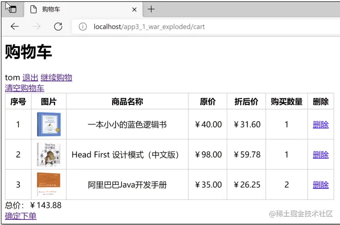Delete the 阿里巴巴Java开发手册 item
Image resolution: width=340 pixels, height=225 pixels.
[321, 185]
